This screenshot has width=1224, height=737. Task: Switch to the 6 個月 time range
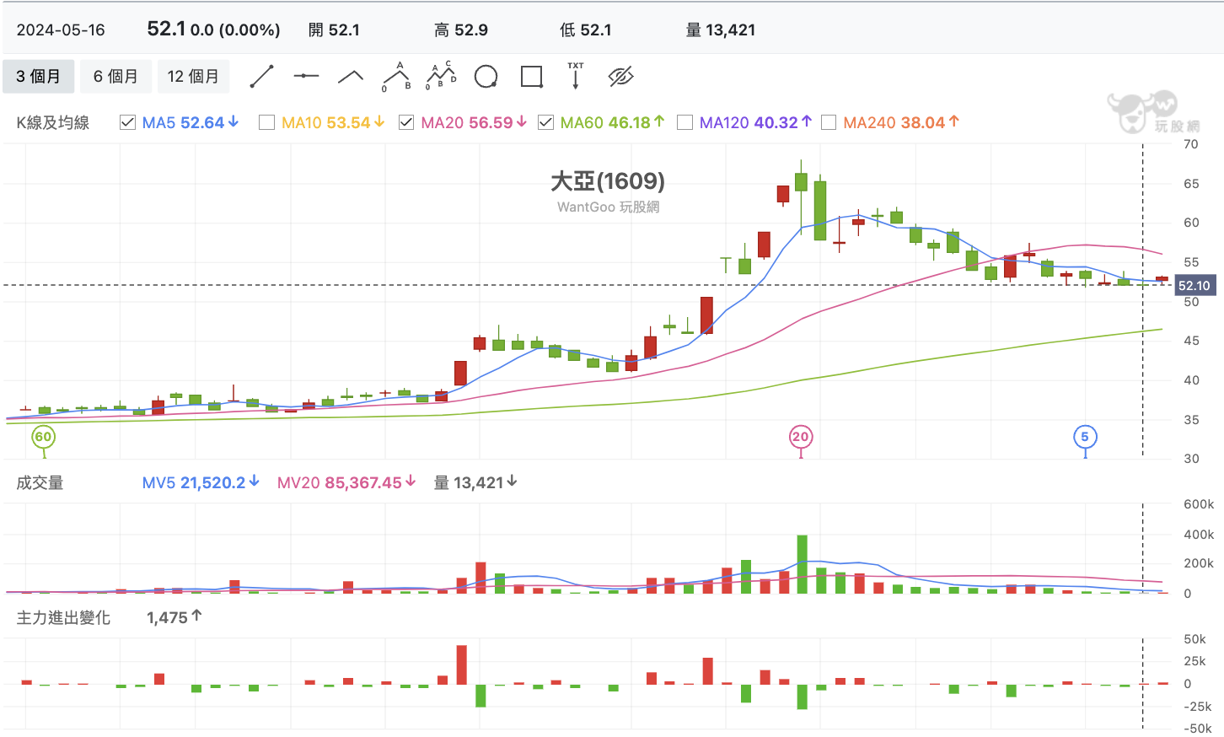pos(115,77)
